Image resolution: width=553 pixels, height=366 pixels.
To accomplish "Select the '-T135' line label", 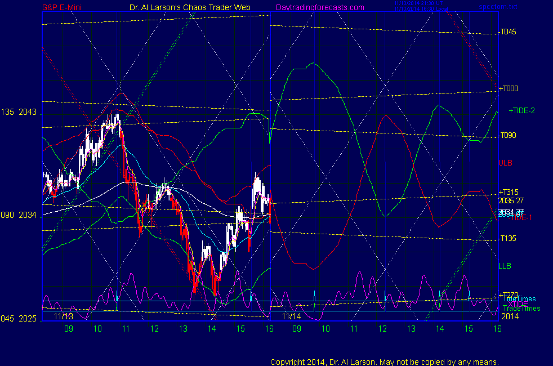I will (x=507, y=239).
